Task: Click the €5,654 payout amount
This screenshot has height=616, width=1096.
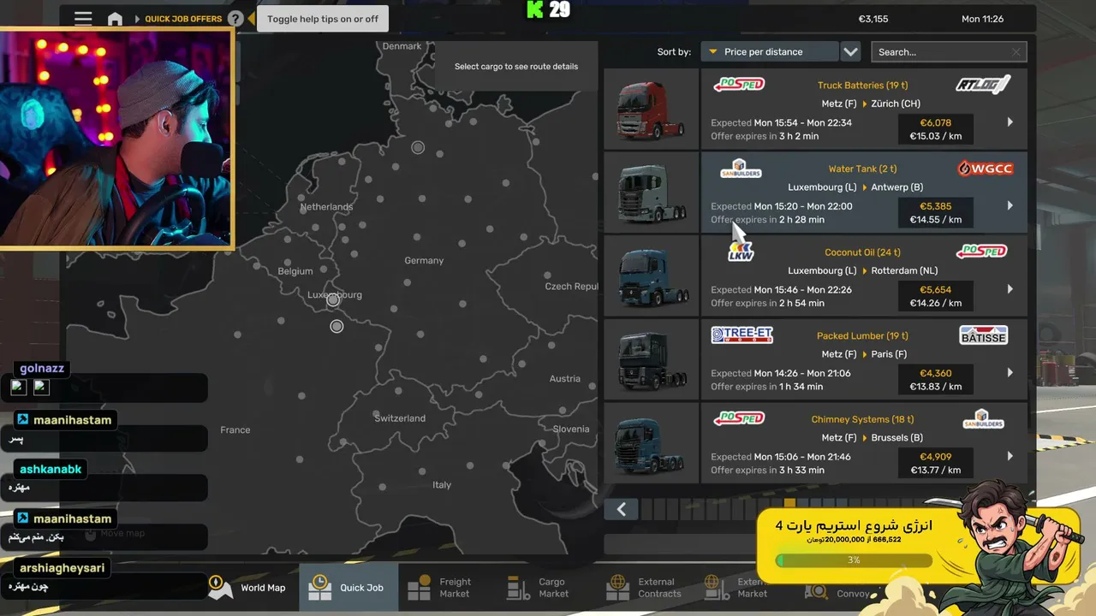Action: (x=935, y=289)
